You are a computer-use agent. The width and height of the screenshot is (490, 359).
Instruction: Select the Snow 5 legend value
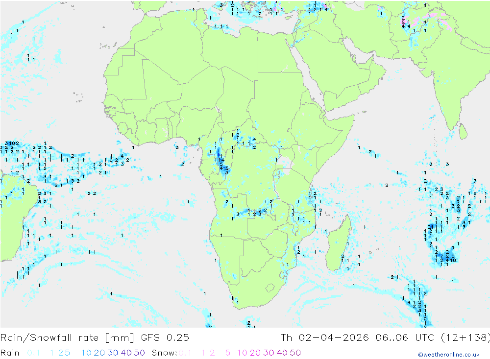[228, 353]
